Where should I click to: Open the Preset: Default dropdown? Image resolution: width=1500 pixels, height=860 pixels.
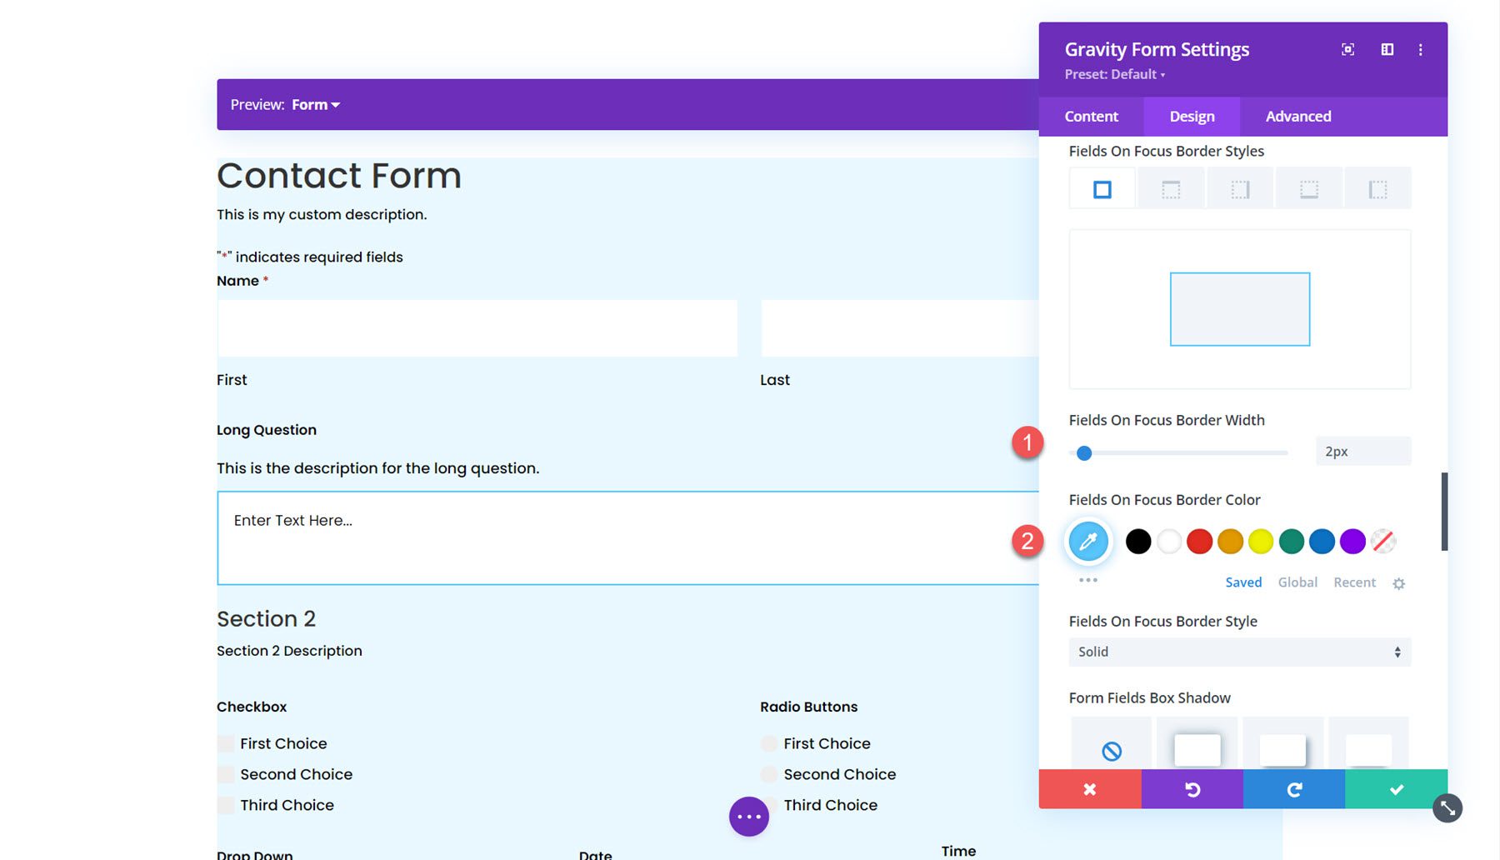click(1114, 74)
